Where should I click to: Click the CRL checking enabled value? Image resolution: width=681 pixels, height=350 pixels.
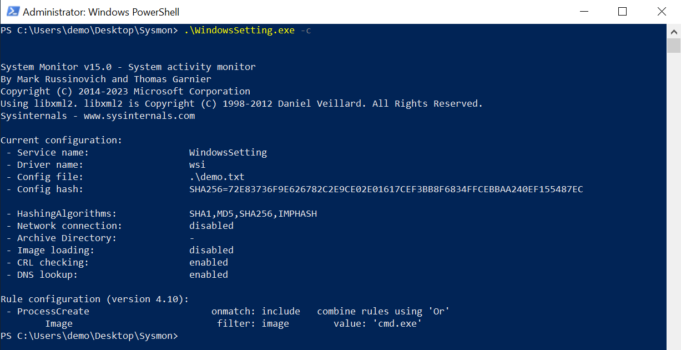pos(209,262)
